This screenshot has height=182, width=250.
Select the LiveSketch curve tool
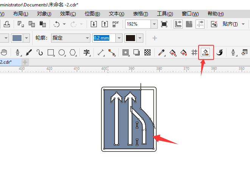click(40, 52)
